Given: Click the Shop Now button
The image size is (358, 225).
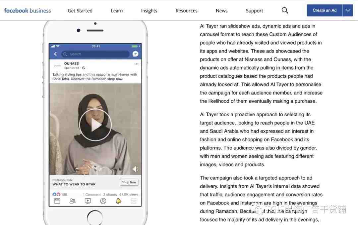Looking at the screenshot, I should click(129, 182).
